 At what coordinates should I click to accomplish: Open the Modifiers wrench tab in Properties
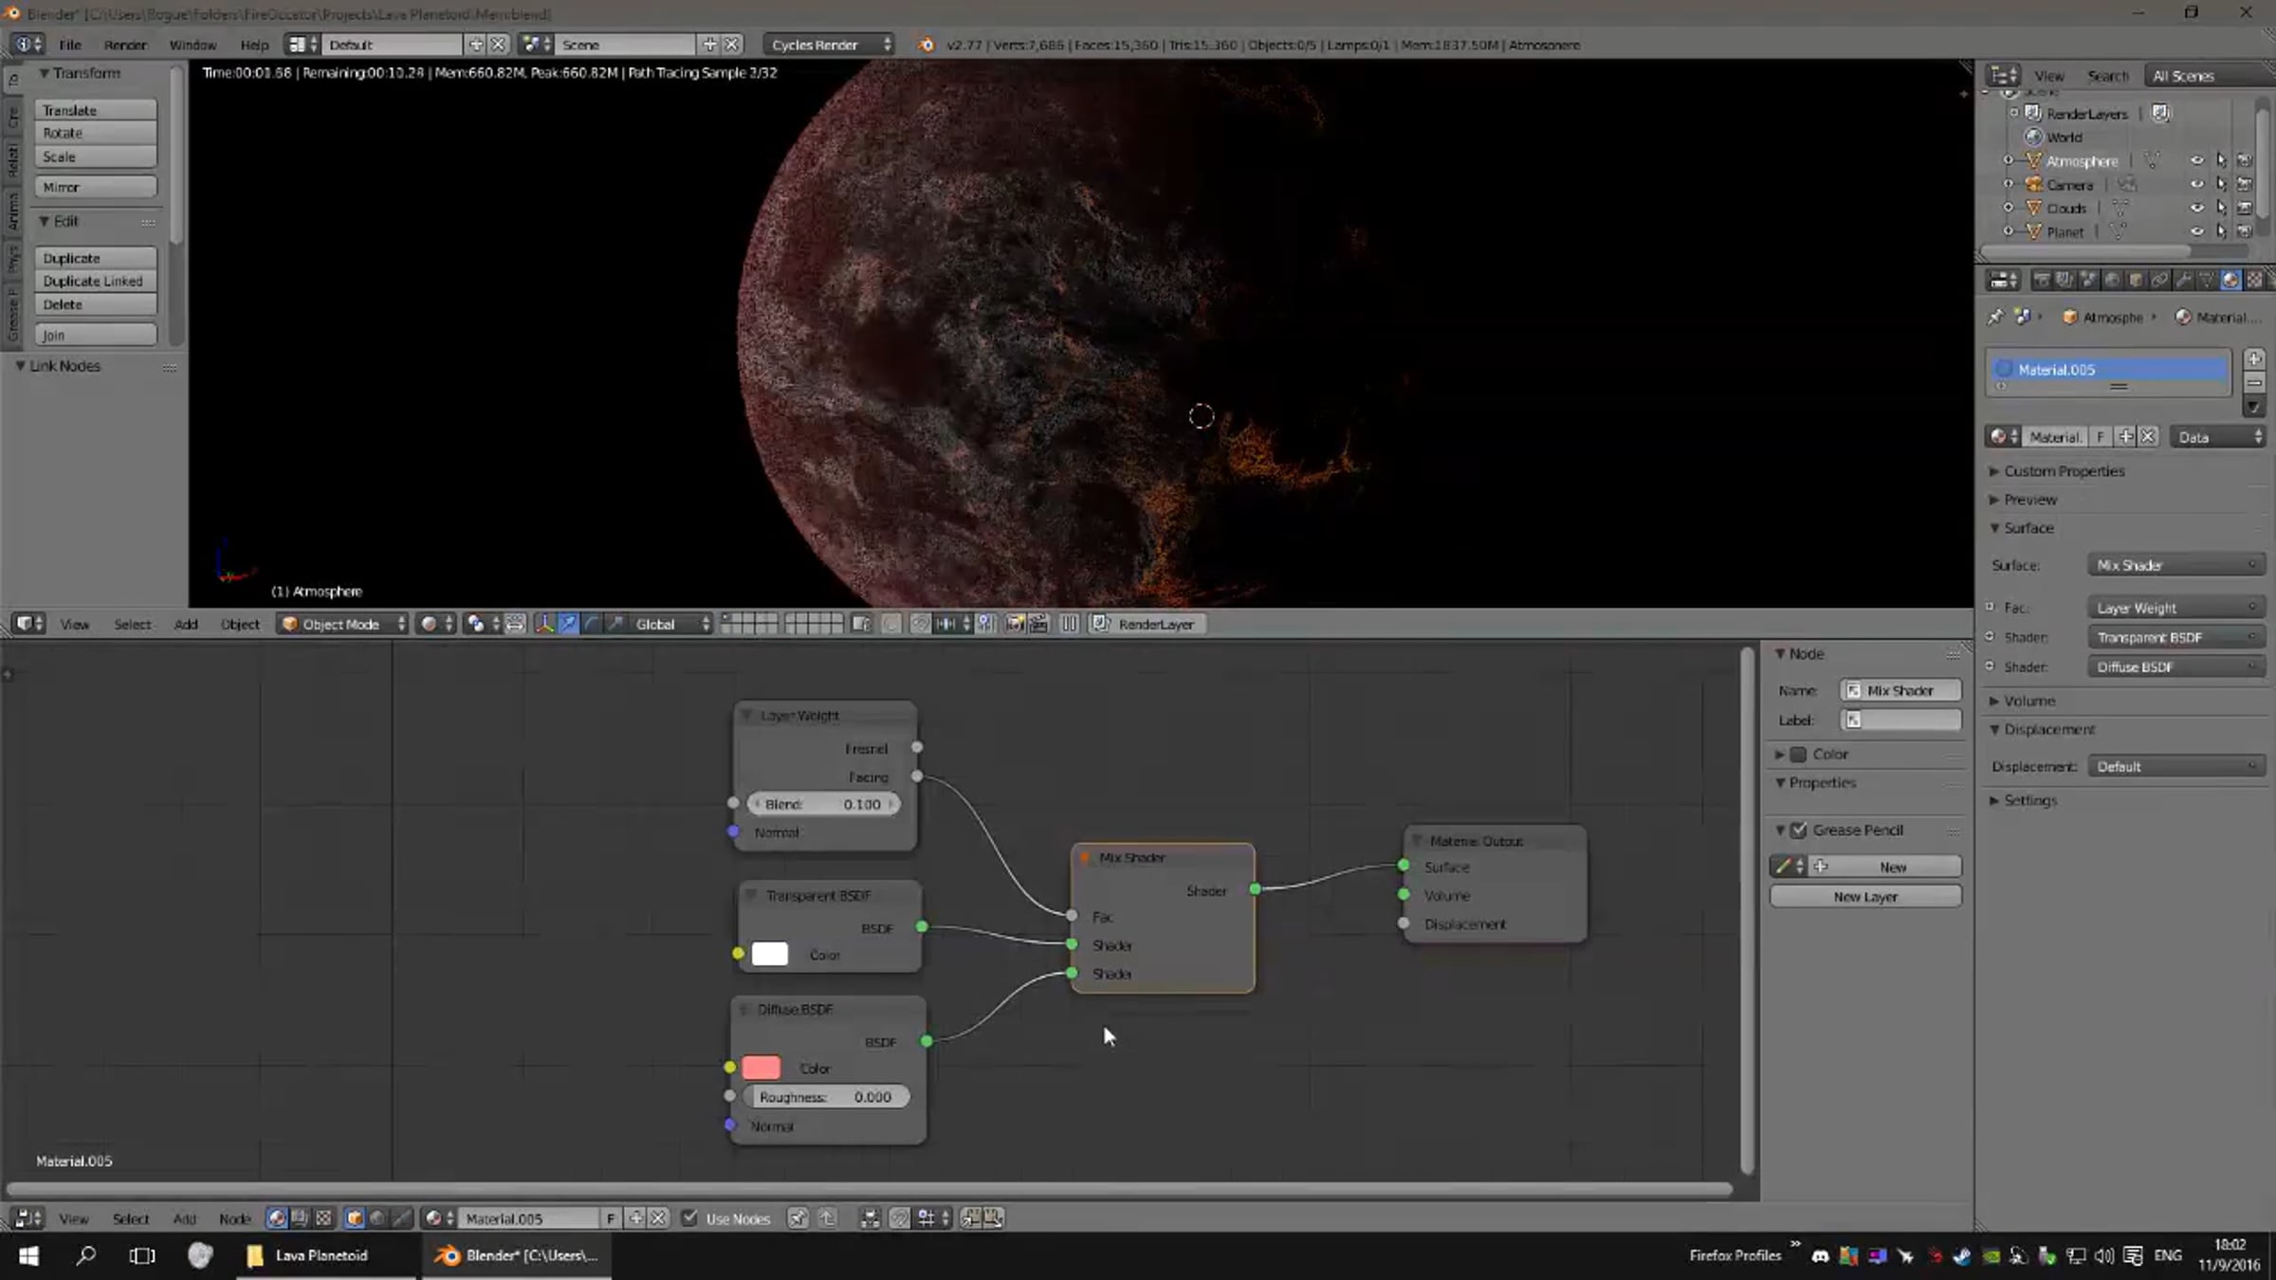[x=2183, y=281]
